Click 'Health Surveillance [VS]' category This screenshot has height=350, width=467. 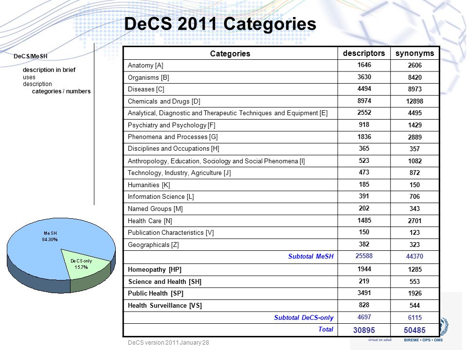pyautogui.click(x=165, y=306)
